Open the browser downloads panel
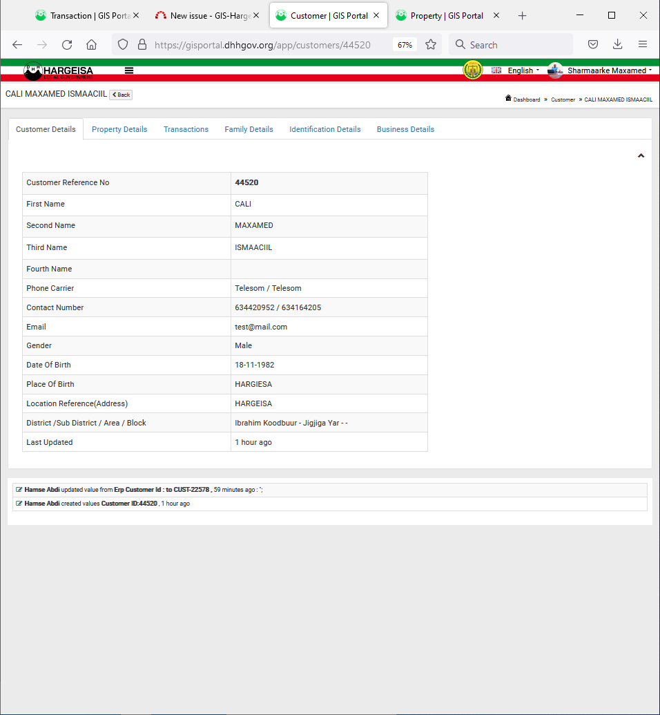 point(618,45)
